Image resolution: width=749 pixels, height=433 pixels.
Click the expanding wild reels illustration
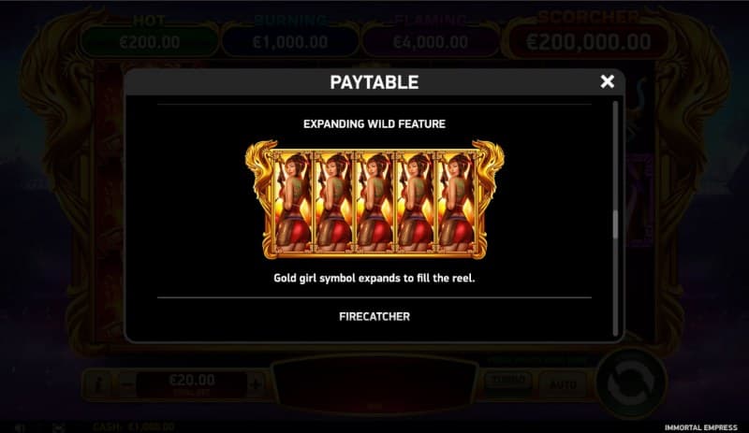(374, 199)
